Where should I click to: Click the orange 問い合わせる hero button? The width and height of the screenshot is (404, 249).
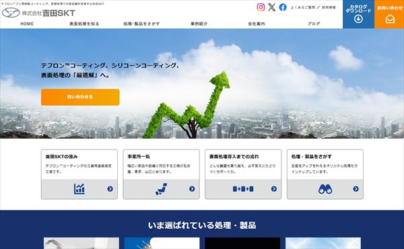[80, 97]
